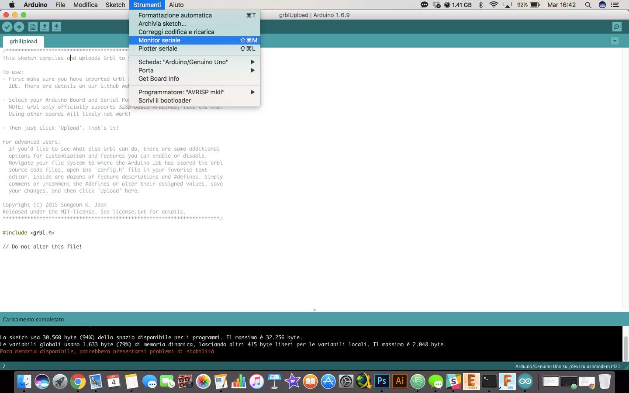Click the '#include <grbl.h>' code line

tap(28, 233)
